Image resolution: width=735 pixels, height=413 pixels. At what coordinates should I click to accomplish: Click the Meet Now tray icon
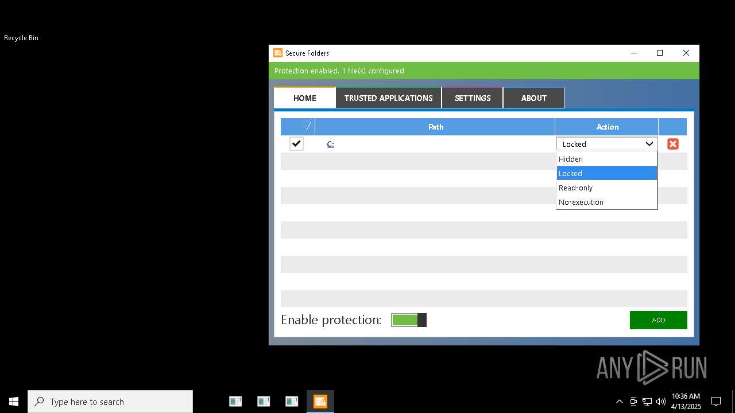point(633,402)
